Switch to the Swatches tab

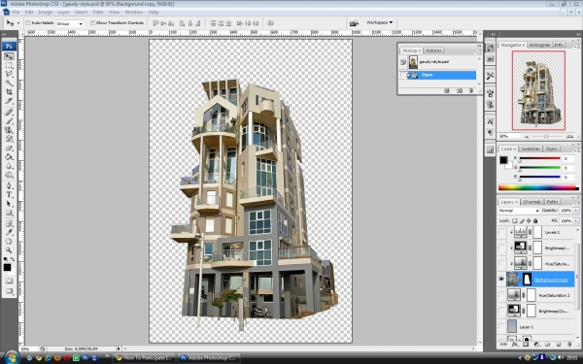(531, 149)
